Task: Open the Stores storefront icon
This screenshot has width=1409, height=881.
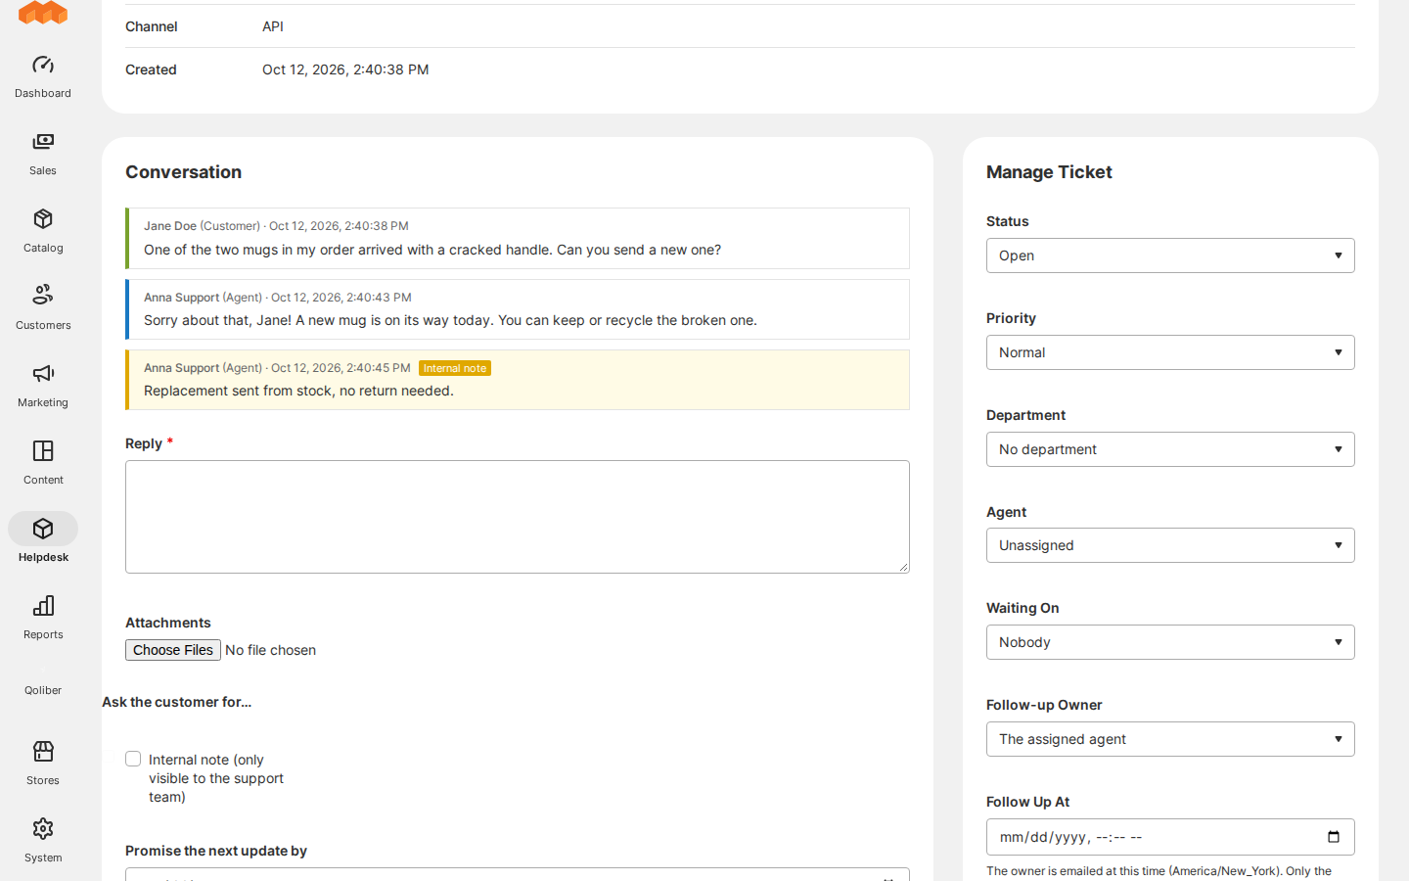Action: tap(43, 752)
